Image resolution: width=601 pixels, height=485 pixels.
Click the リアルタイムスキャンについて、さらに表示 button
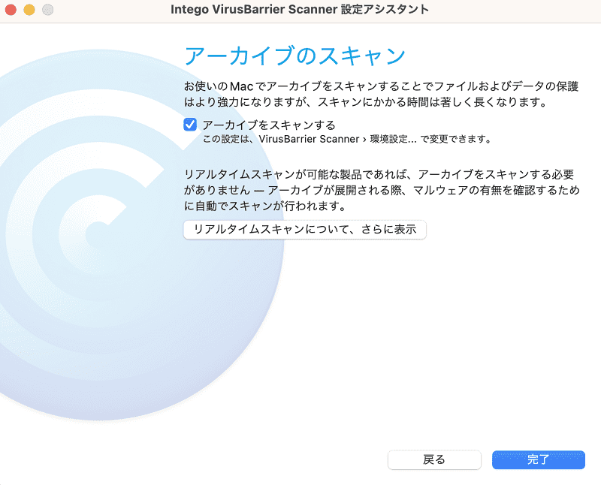tap(305, 230)
